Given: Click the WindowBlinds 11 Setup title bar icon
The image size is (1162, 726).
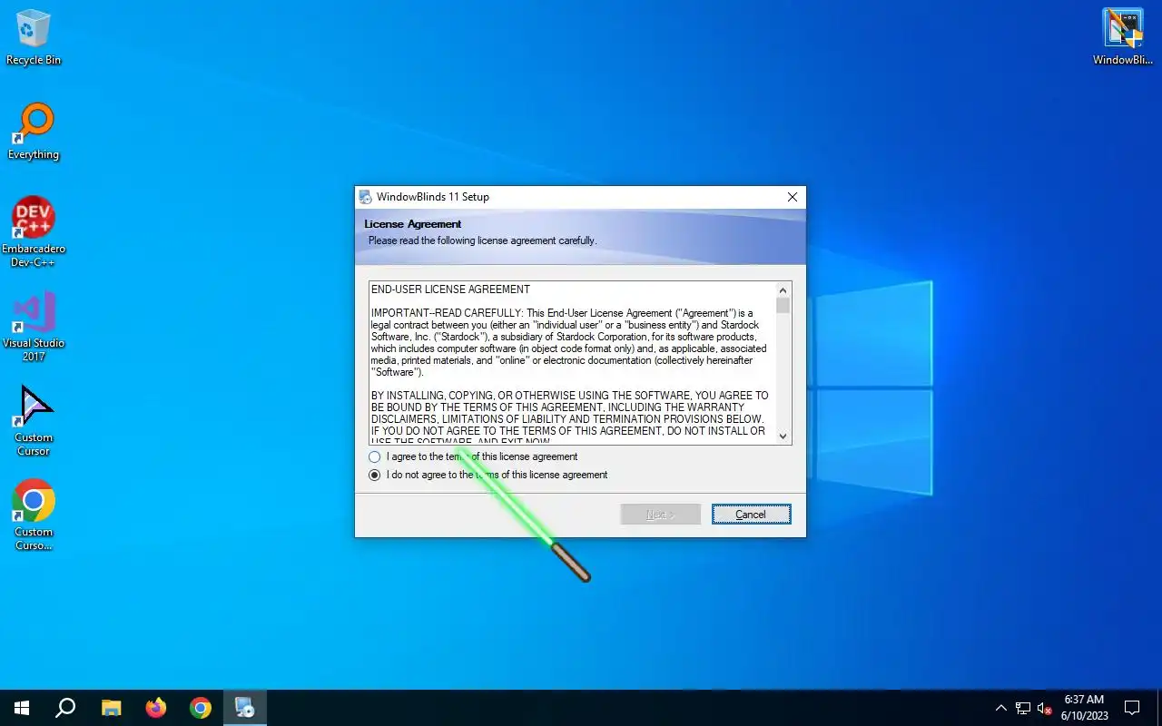Looking at the screenshot, I should click(365, 197).
